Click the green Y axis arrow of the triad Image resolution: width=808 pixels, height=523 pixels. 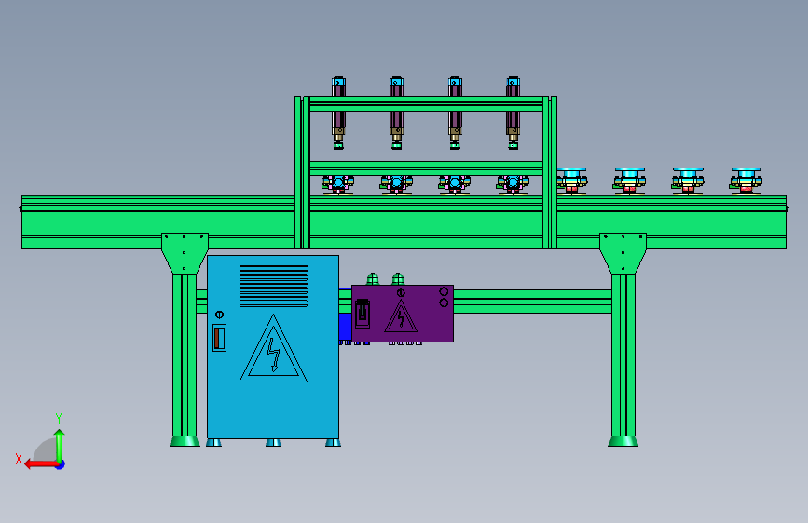60,445
